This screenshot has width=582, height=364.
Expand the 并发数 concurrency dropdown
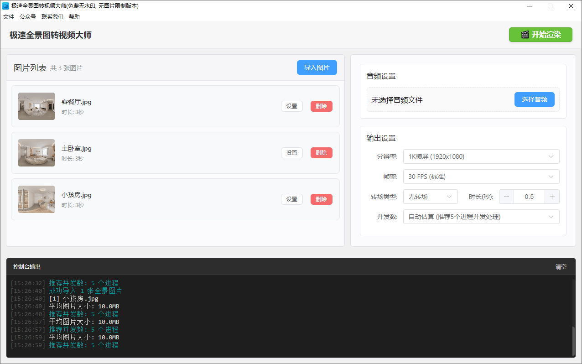pyautogui.click(x=481, y=217)
